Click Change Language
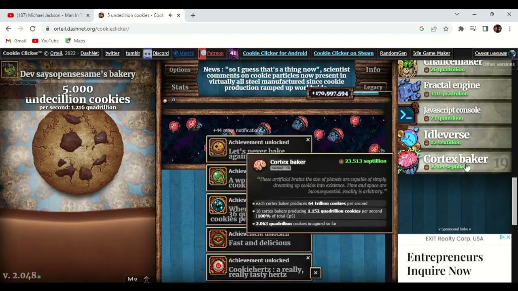 click(495, 53)
